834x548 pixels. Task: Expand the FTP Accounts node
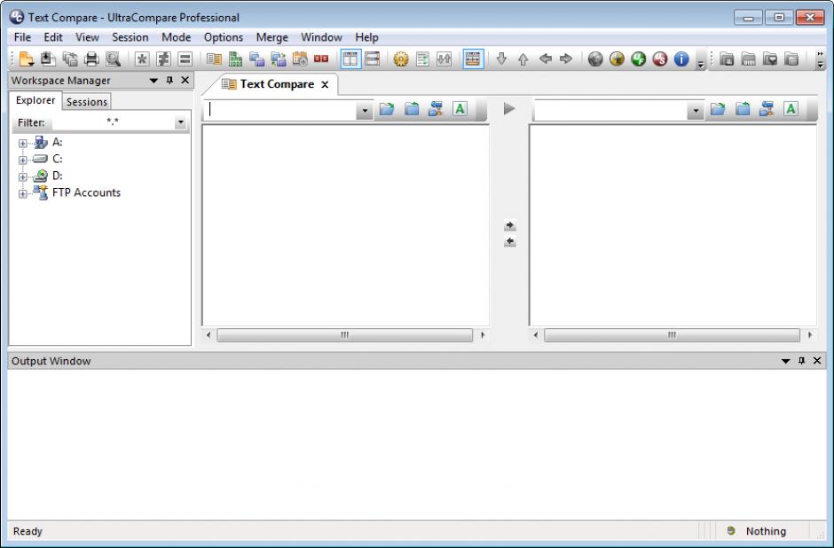coord(22,194)
